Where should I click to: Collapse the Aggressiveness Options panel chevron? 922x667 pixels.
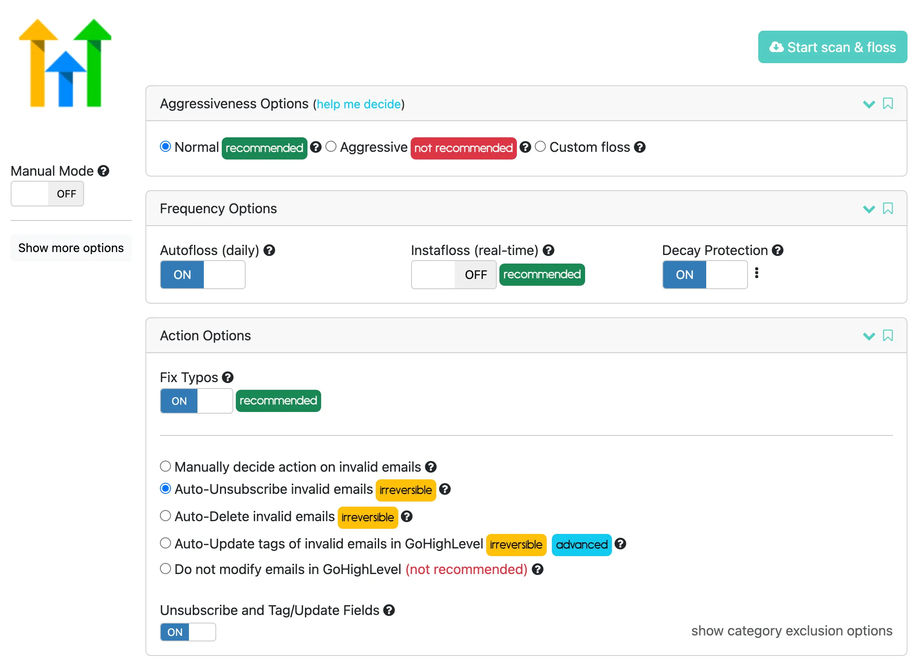pyautogui.click(x=869, y=104)
